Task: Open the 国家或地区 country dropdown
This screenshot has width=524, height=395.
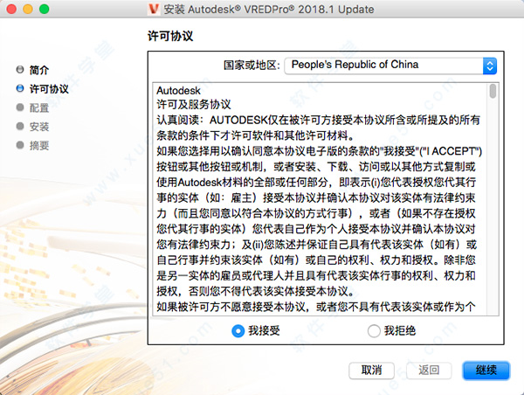Action: (x=390, y=66)
